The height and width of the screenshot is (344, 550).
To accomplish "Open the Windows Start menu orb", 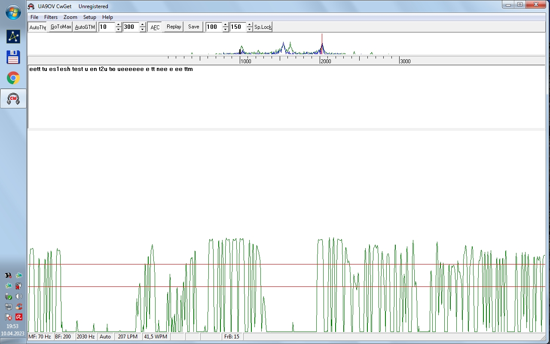I will 13,12.
